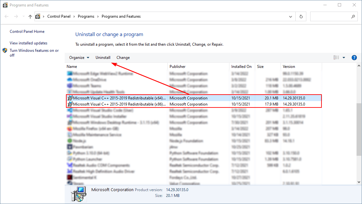Screen dimensions: 362x204
Task: Select the Python 3.10.0 program icon
Action: pyautogui.click(x=70, y=153)
